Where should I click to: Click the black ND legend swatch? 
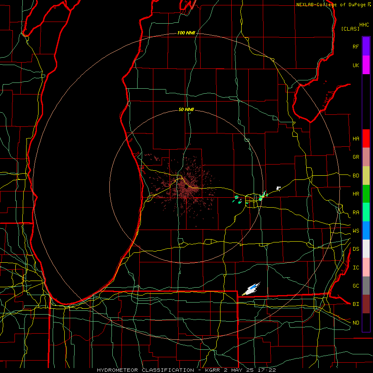(x=366, y=322)
